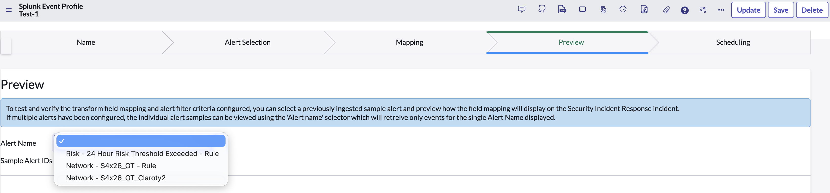Show the XML file icon
This screenshot has height=193, width=830.
point(562,9)
